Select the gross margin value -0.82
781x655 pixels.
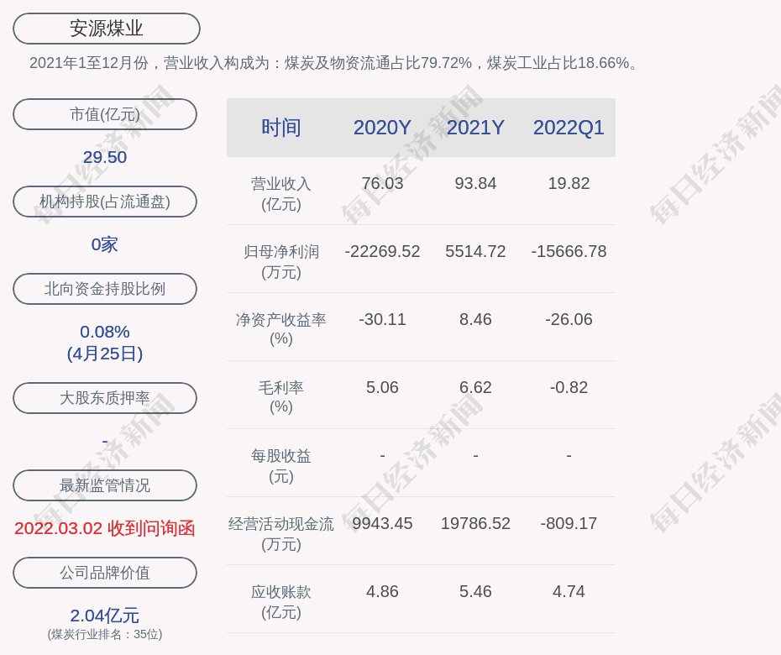569,387
